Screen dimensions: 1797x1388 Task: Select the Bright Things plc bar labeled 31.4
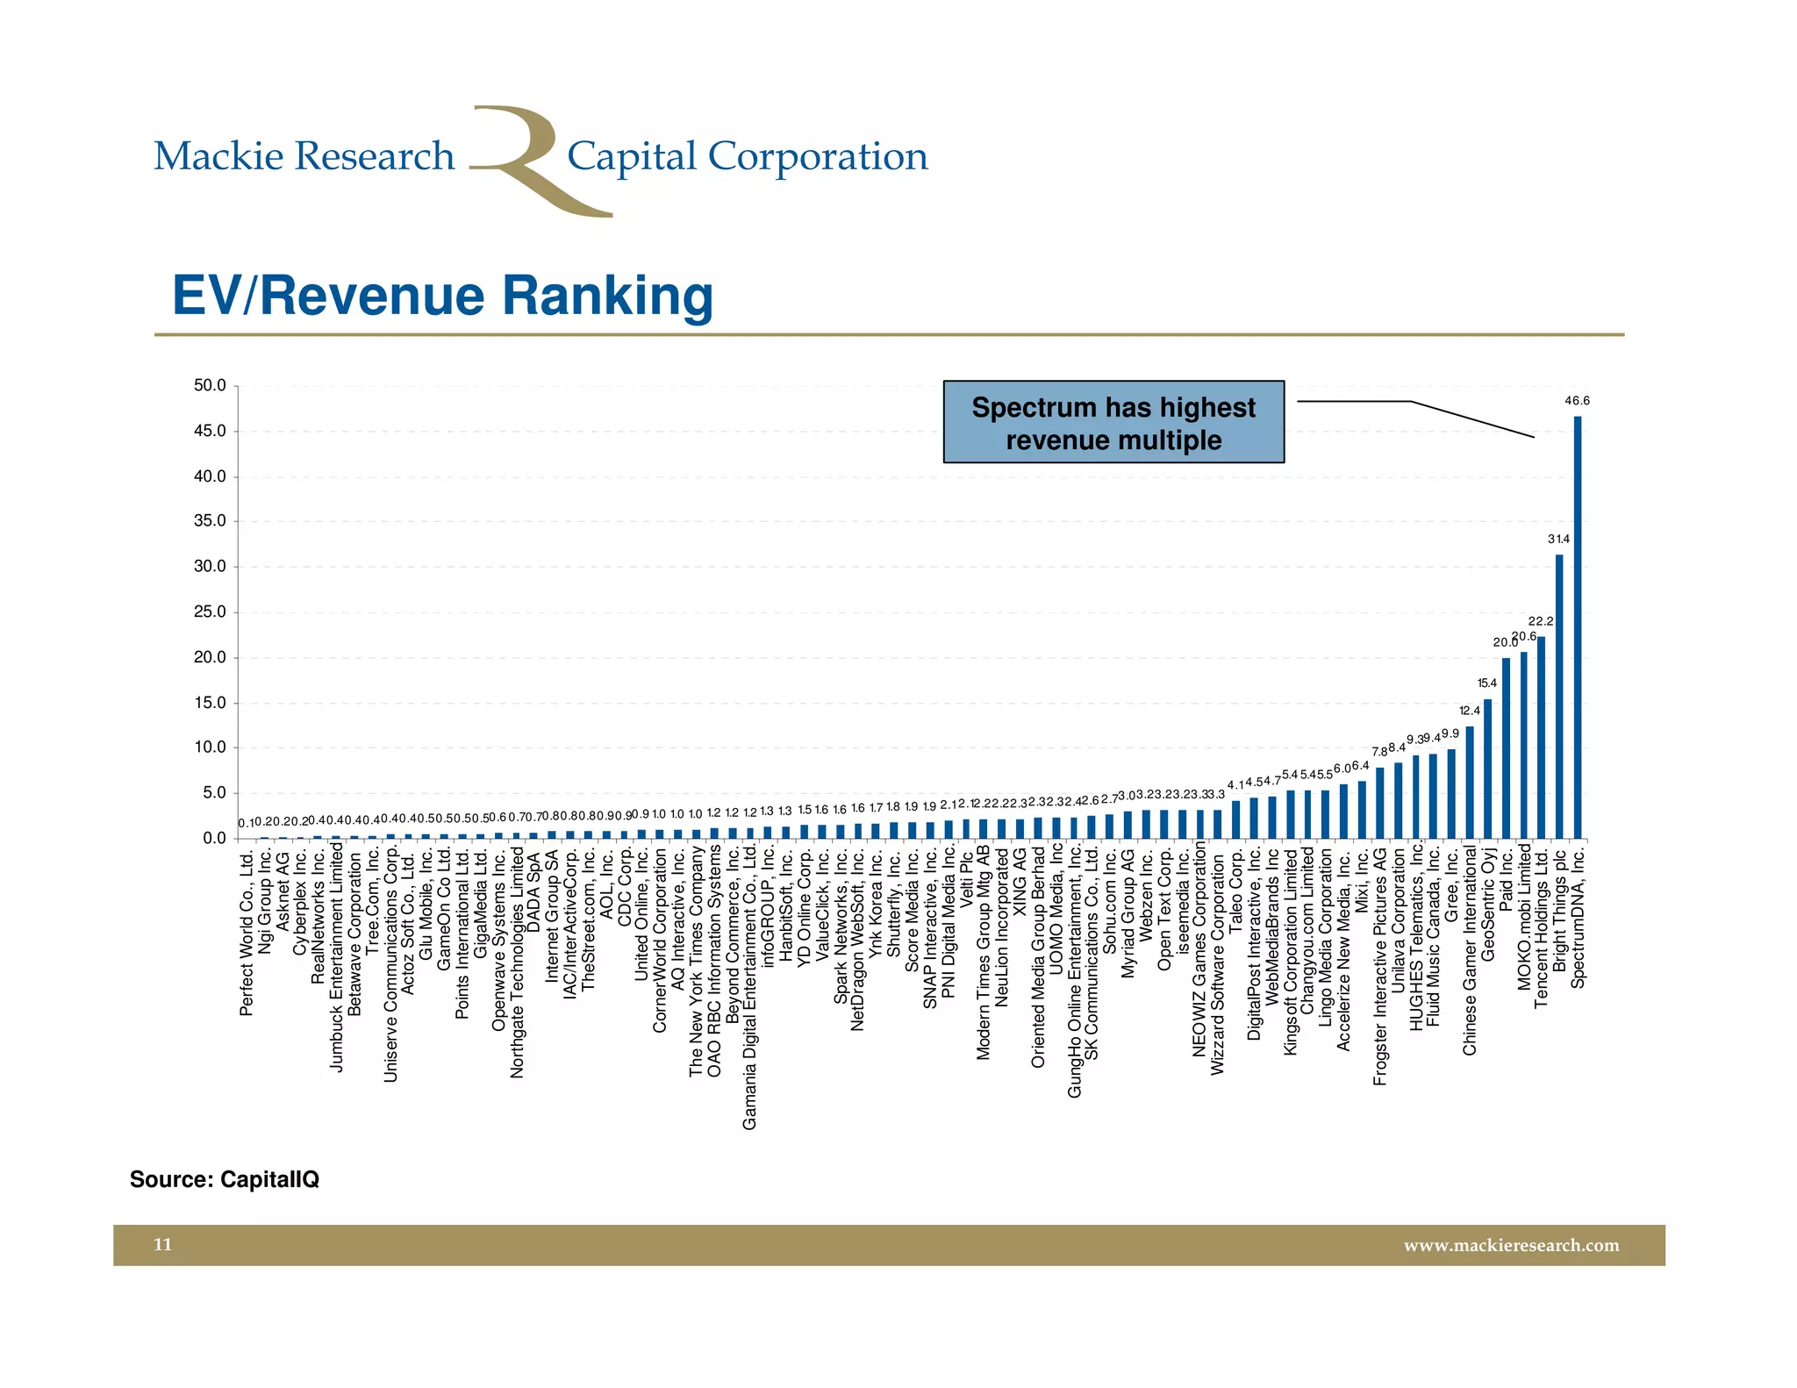pyautogui.click(x=1559, y=696)
